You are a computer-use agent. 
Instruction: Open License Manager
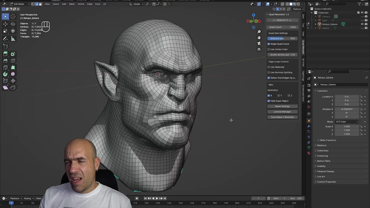[282, 112]
